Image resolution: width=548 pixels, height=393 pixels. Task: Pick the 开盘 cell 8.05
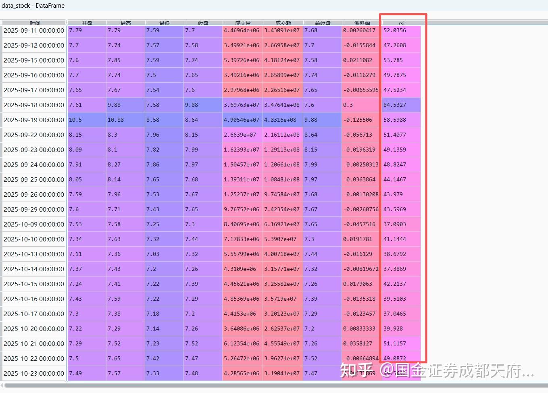[x=87, y=180]
